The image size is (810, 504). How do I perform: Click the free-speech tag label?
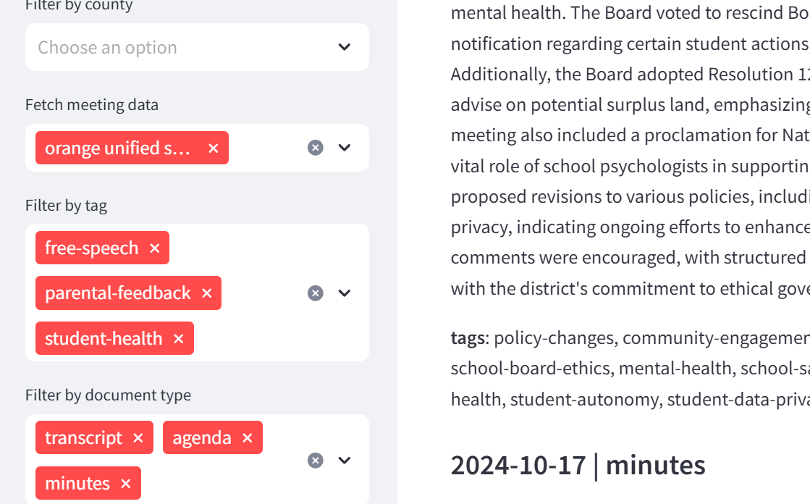point(91,248)
